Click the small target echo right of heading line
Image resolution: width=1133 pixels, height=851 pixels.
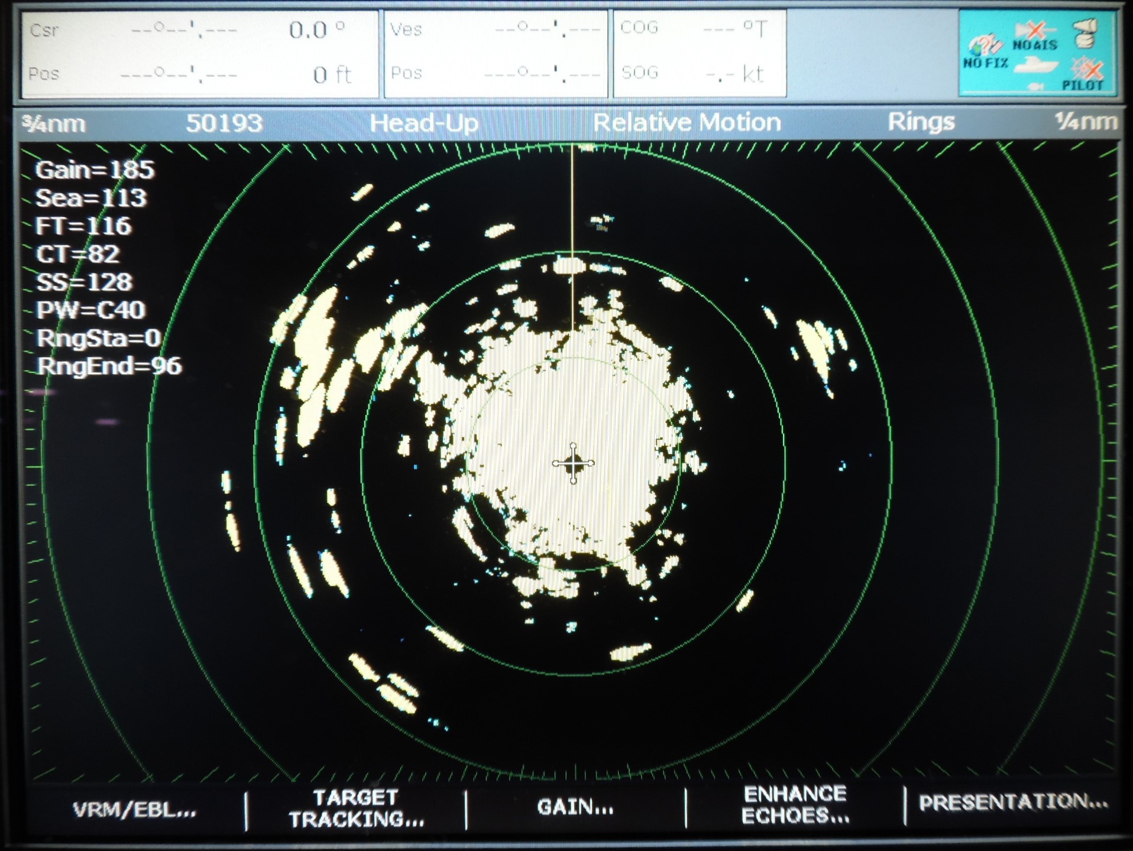602,222
